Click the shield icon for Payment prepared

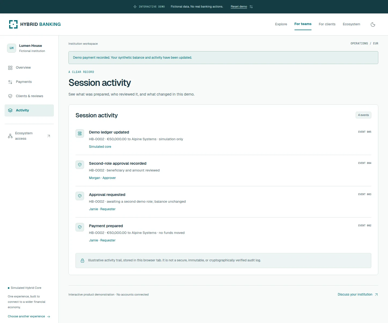[80, 227]
